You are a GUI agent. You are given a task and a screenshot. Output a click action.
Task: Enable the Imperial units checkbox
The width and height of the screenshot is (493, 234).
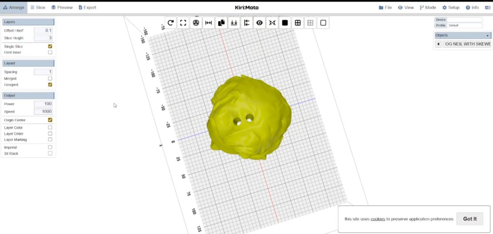coord(50,147)
